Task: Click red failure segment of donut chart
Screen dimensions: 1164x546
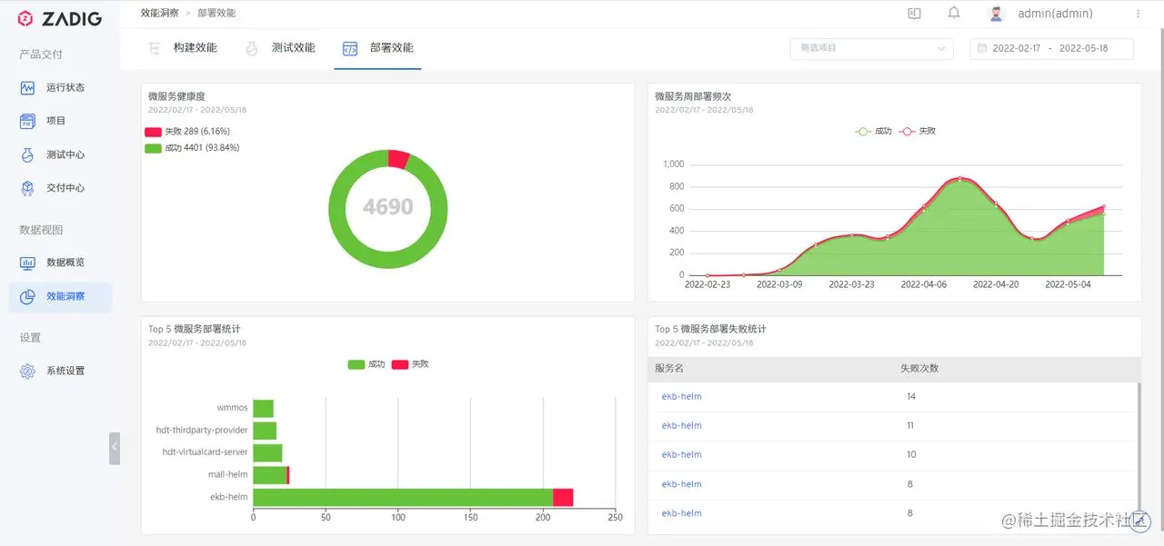Action: [x=398, y=158]
